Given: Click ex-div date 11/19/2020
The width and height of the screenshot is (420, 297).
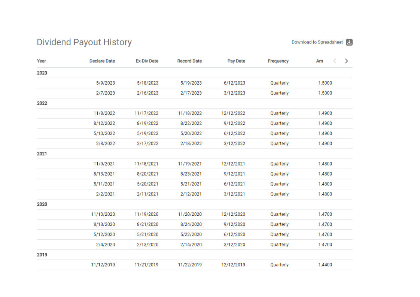Looking at the screenshot, I should (x=146, y=215).
